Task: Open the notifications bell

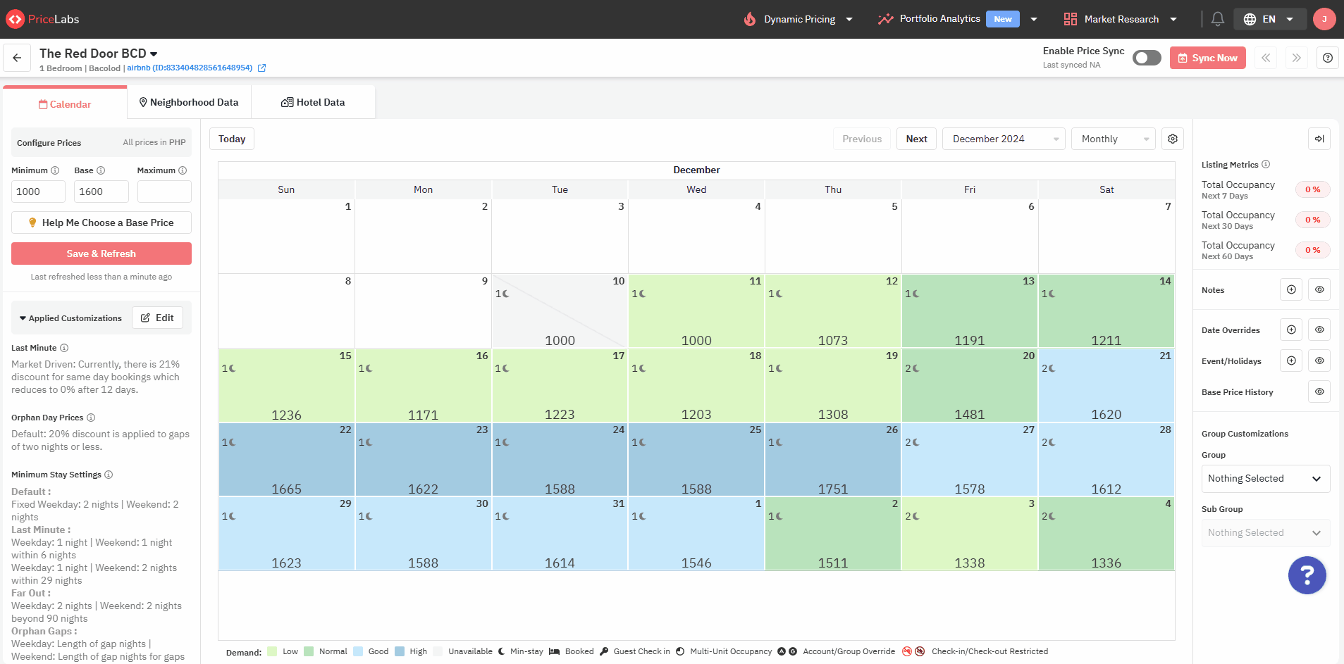Action: pyautogui.click(x=1217, y=19)
